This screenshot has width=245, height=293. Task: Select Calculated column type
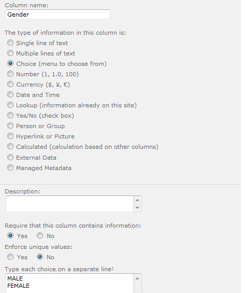pos(10,146)
